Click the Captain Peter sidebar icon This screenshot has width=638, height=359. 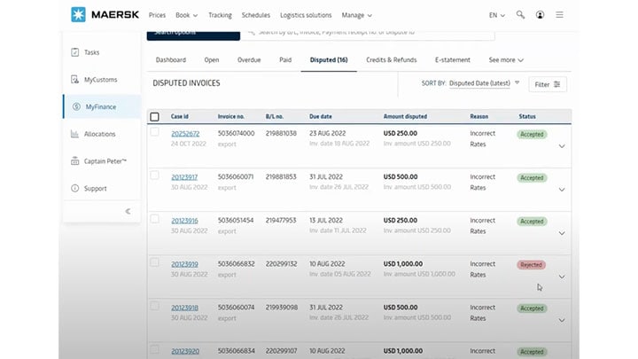(x=74, y=161)
